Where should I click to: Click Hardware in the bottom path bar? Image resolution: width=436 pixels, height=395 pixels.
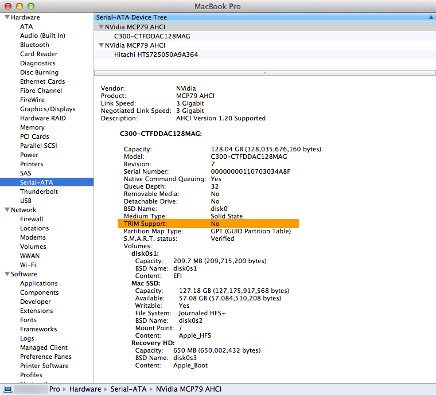coord(85,389)
